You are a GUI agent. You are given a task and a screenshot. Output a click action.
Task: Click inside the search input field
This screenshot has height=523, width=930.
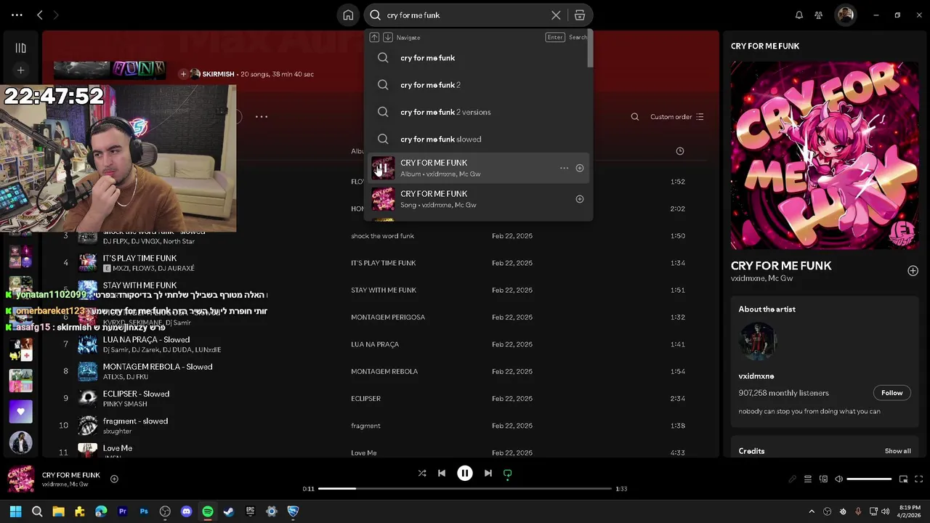click(x=465, y=15)
